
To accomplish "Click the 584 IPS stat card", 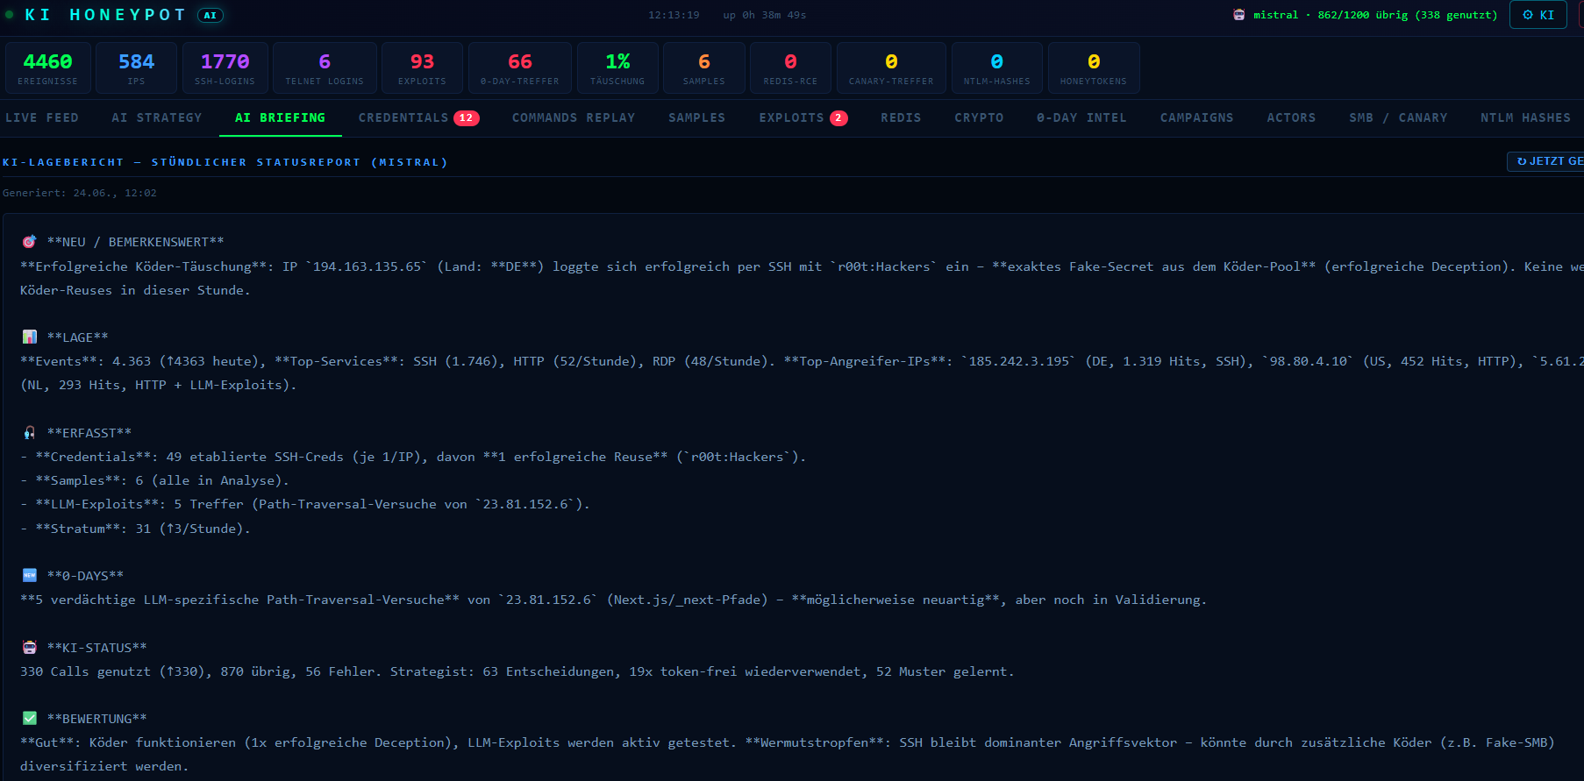I will click(136, 67).
